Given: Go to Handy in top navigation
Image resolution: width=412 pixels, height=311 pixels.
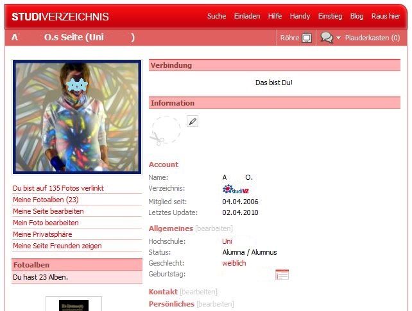Looking at the screenshot, I should pos(300,16).
